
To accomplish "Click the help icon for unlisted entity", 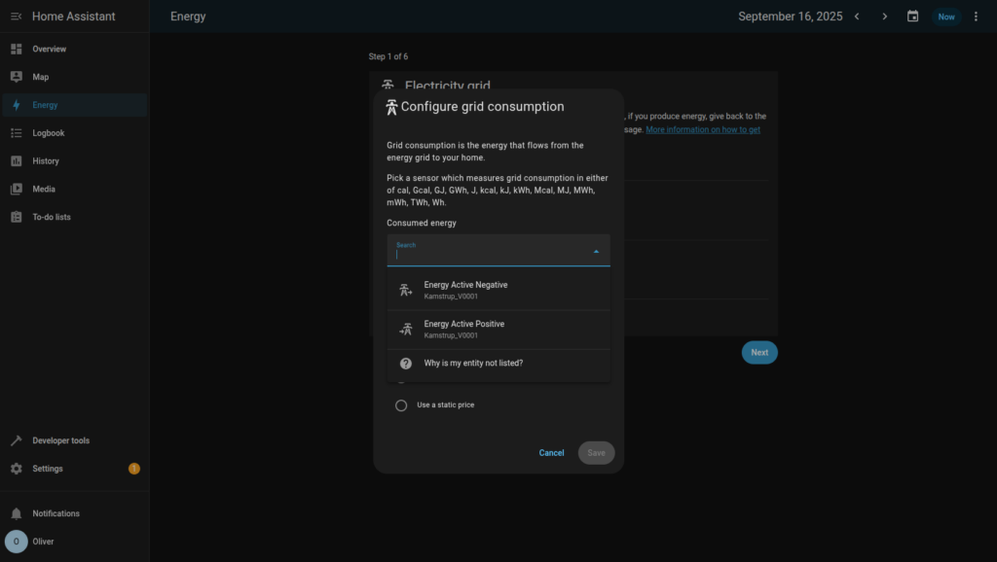I will (406, 363).
